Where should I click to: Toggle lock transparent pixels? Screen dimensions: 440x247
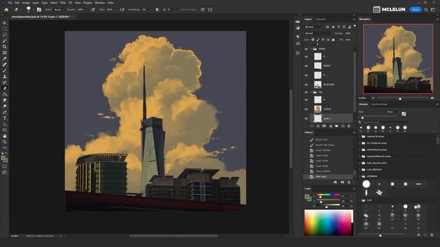(x=313, y=40)
